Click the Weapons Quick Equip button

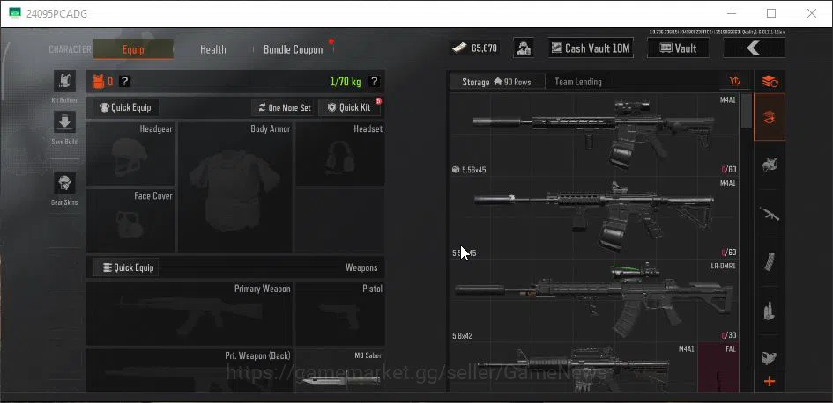point(126,267)
